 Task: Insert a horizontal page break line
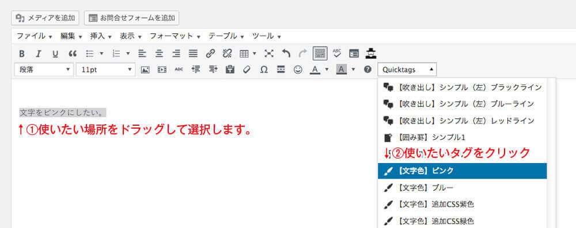pyautogui.click(x=281, y=69)
